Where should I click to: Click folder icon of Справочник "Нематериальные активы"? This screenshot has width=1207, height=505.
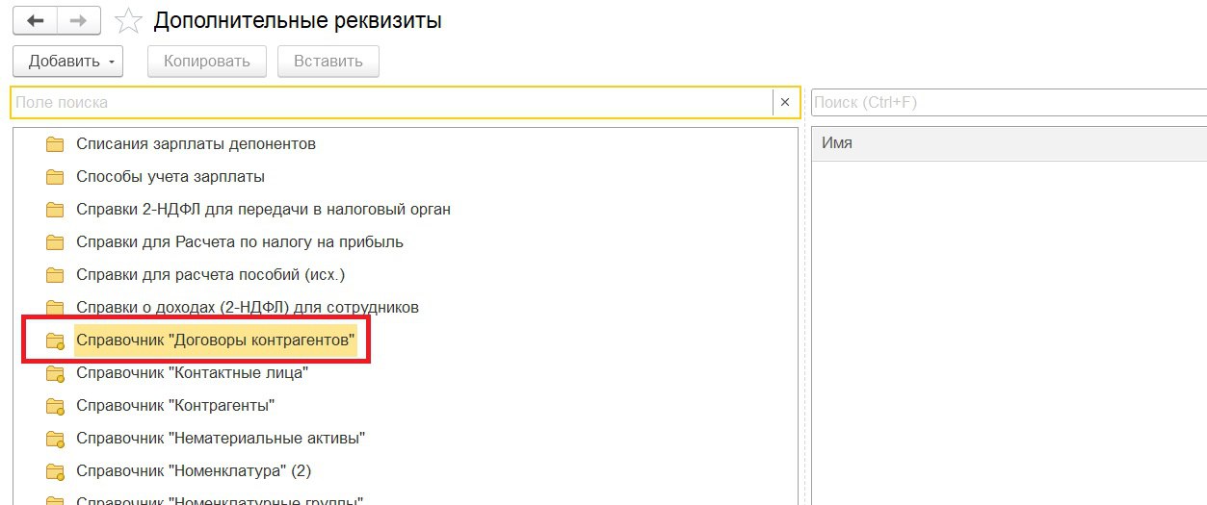click(x=55, y=439)
